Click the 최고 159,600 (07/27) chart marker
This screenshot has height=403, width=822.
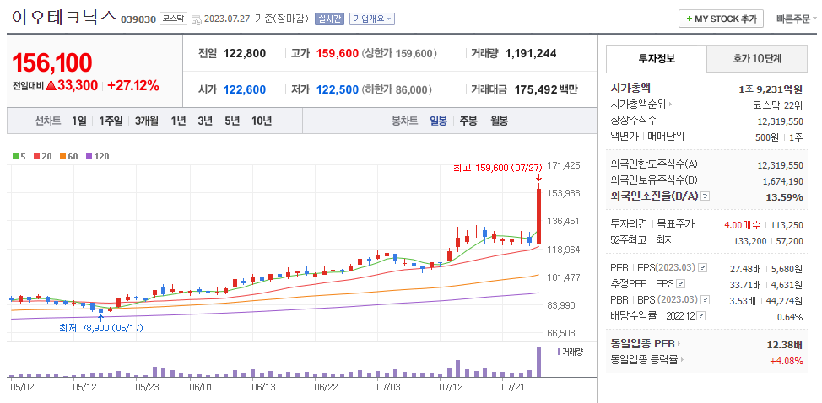(496, 168)
